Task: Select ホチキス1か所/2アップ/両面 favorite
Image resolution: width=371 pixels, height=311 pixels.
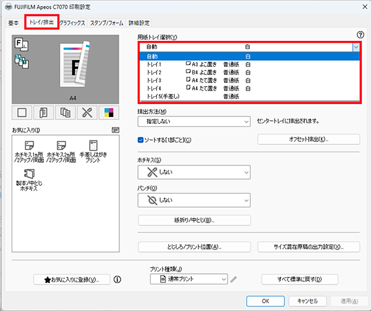Action: [29, 152]
